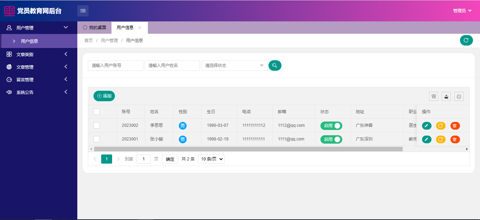The height and width of the screenshot is (220, 480).
Task: Click the table print icon
Action: [459, 96]
